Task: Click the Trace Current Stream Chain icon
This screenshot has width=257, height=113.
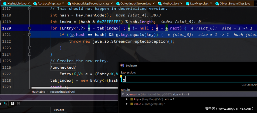Action: (18, 103)
